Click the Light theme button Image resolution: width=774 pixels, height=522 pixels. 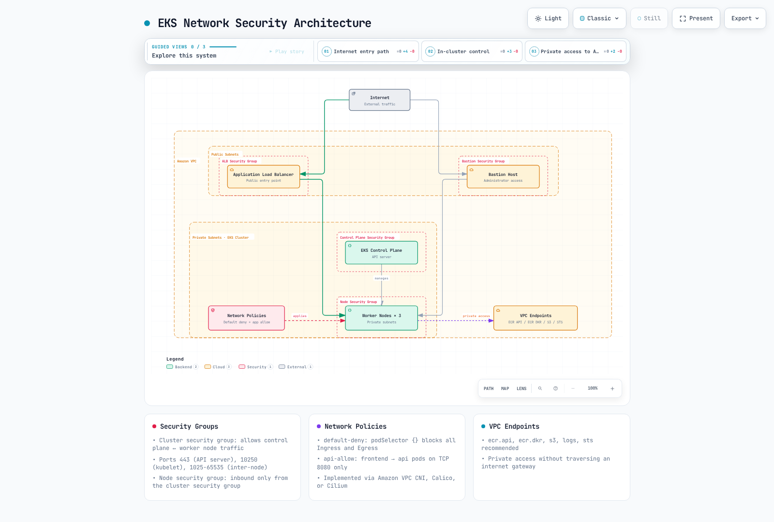(x=548, y=18)
